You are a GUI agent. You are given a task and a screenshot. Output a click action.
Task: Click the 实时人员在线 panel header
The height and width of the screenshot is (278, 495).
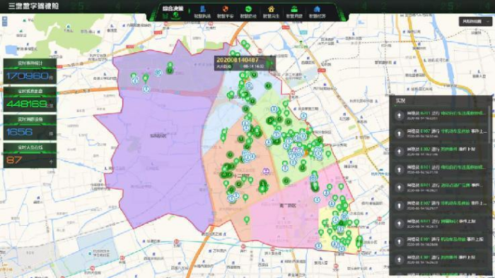pos(30,147)
